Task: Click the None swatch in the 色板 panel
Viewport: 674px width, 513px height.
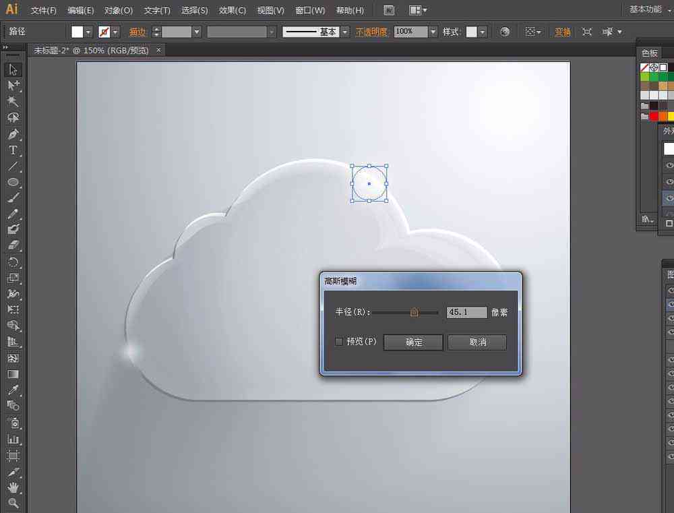Action: point(644,67)
